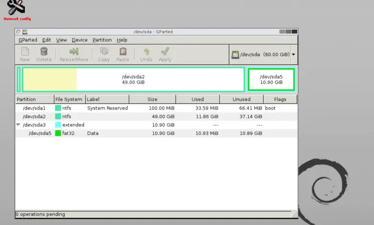Click the /dev/sda (60.00 GiB) device text
Image resolution: width=374 pixels, height=225 pixels.
pos(265,55)
